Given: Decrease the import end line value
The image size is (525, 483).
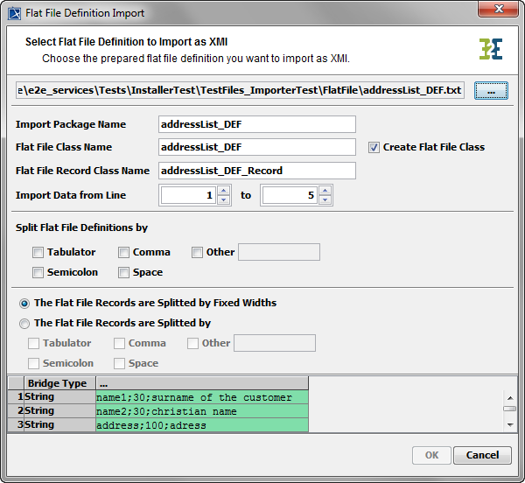Looking at the screenshot, I should 325,200.
